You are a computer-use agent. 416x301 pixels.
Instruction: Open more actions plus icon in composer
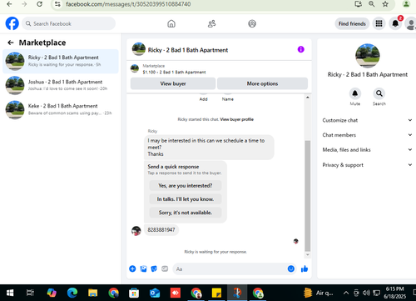[x=132, y=268]
